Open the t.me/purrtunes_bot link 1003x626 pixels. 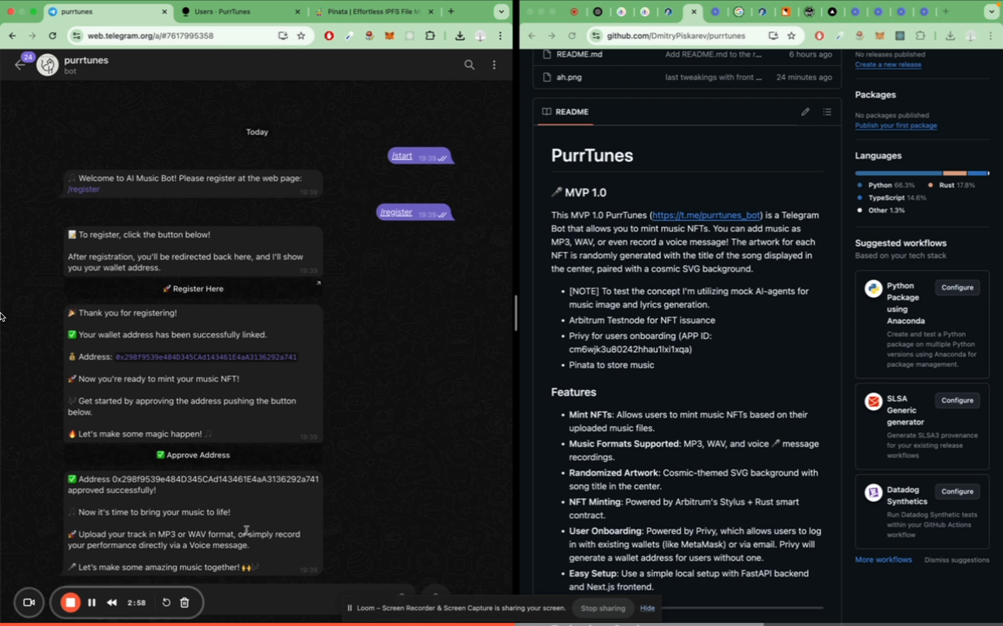click(706, 215)
